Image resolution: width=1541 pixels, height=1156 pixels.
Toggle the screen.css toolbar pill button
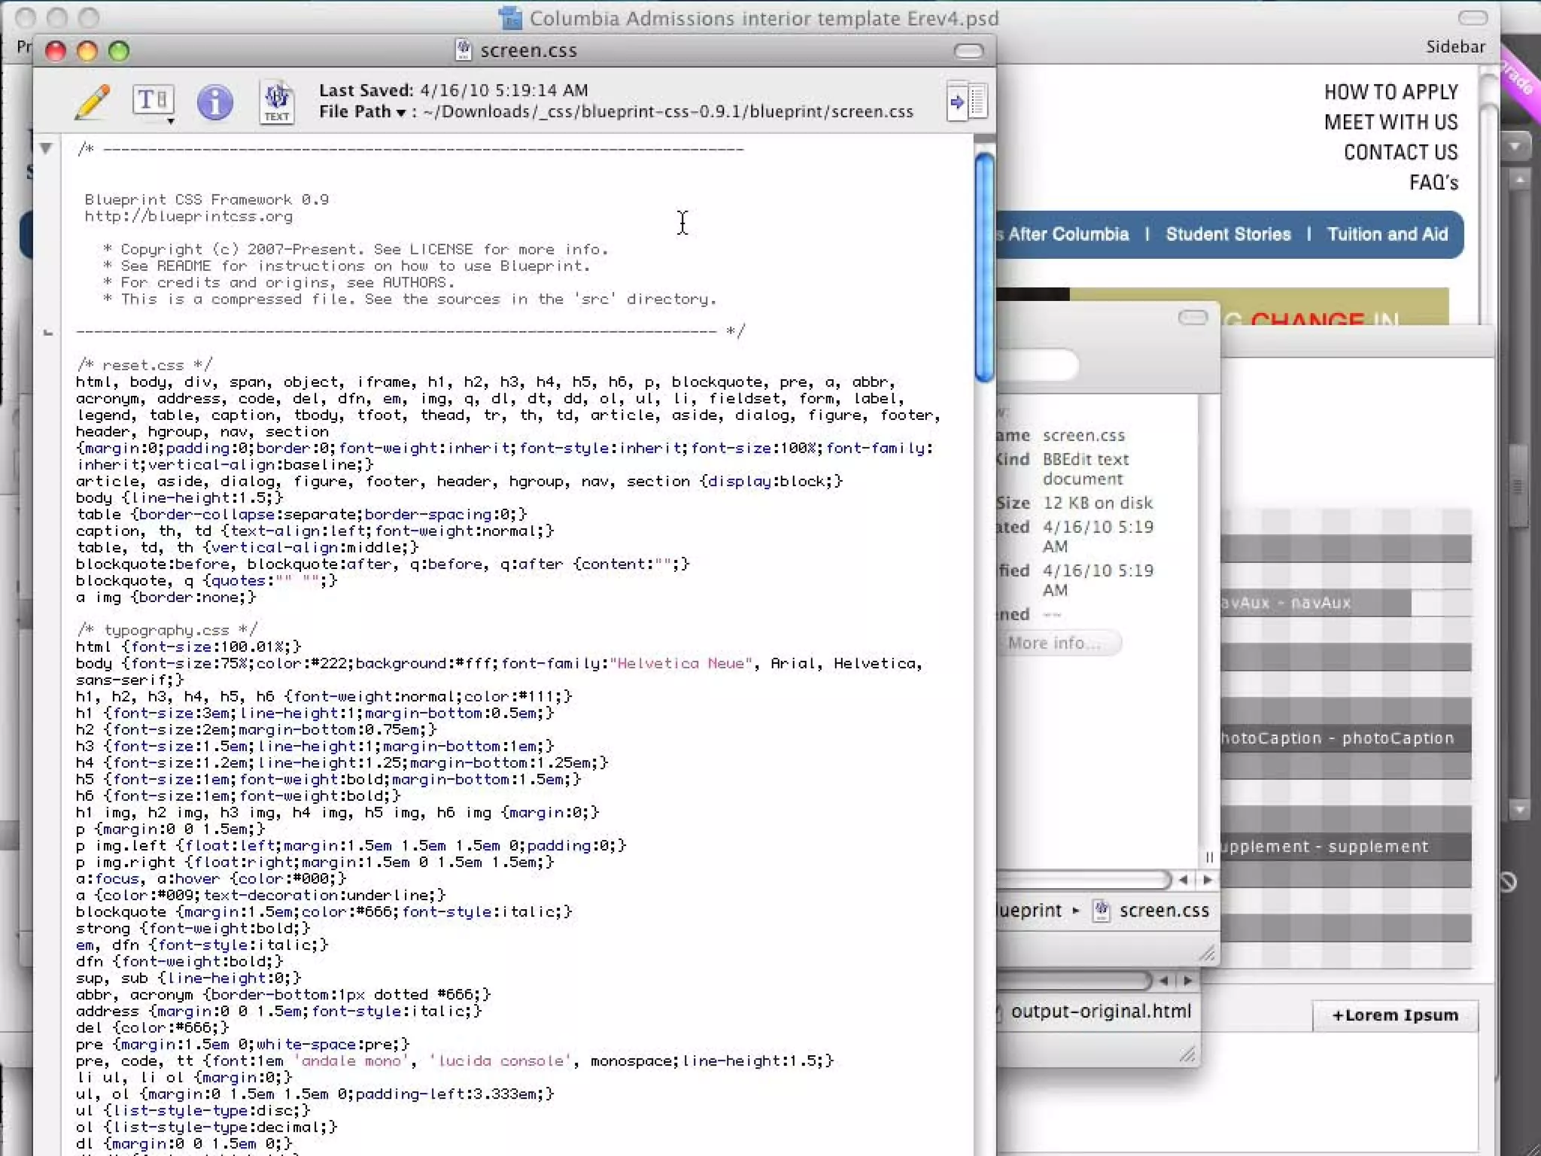(968, 50)
